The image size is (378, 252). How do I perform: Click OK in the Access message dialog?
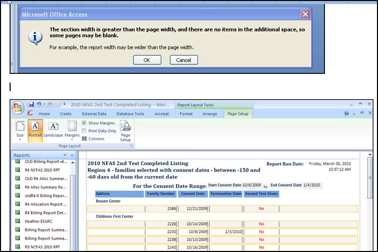tap(147, 60)
